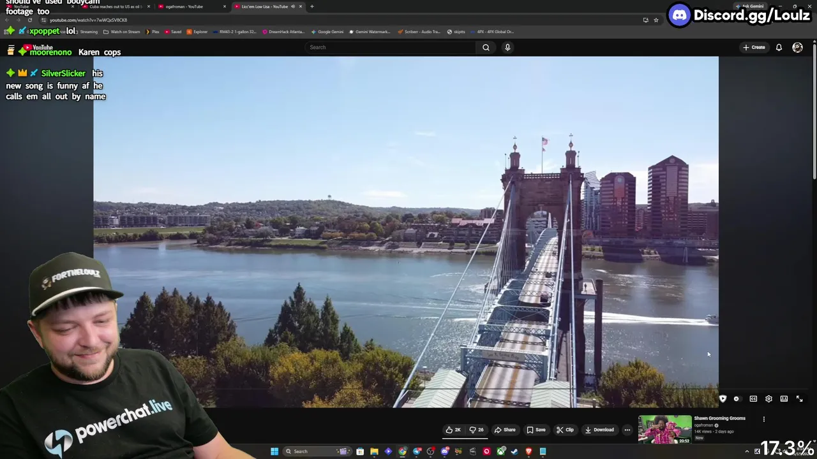Image resolution: width=817 pixels, height=459 pixels.
Task: Click the shield icon on the player
Action: click(x=723, y=398)
